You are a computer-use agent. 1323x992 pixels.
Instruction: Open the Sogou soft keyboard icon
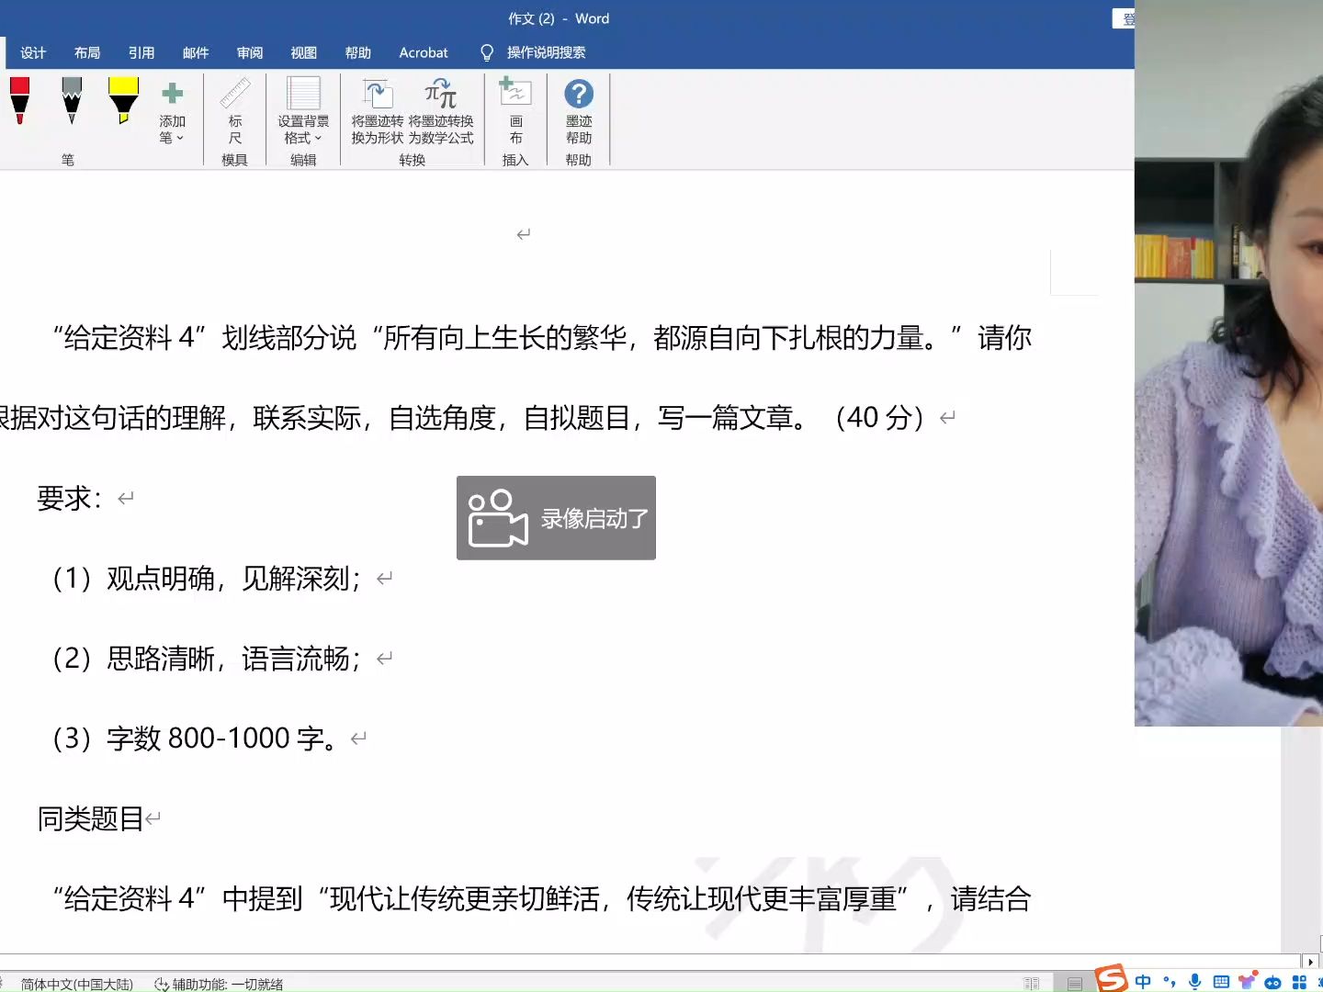1221,982
